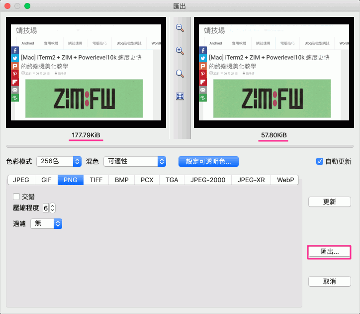The image size is (360, 314).
Task: Close the 匯出 window with the red button
Action: (x=7, y=6)
